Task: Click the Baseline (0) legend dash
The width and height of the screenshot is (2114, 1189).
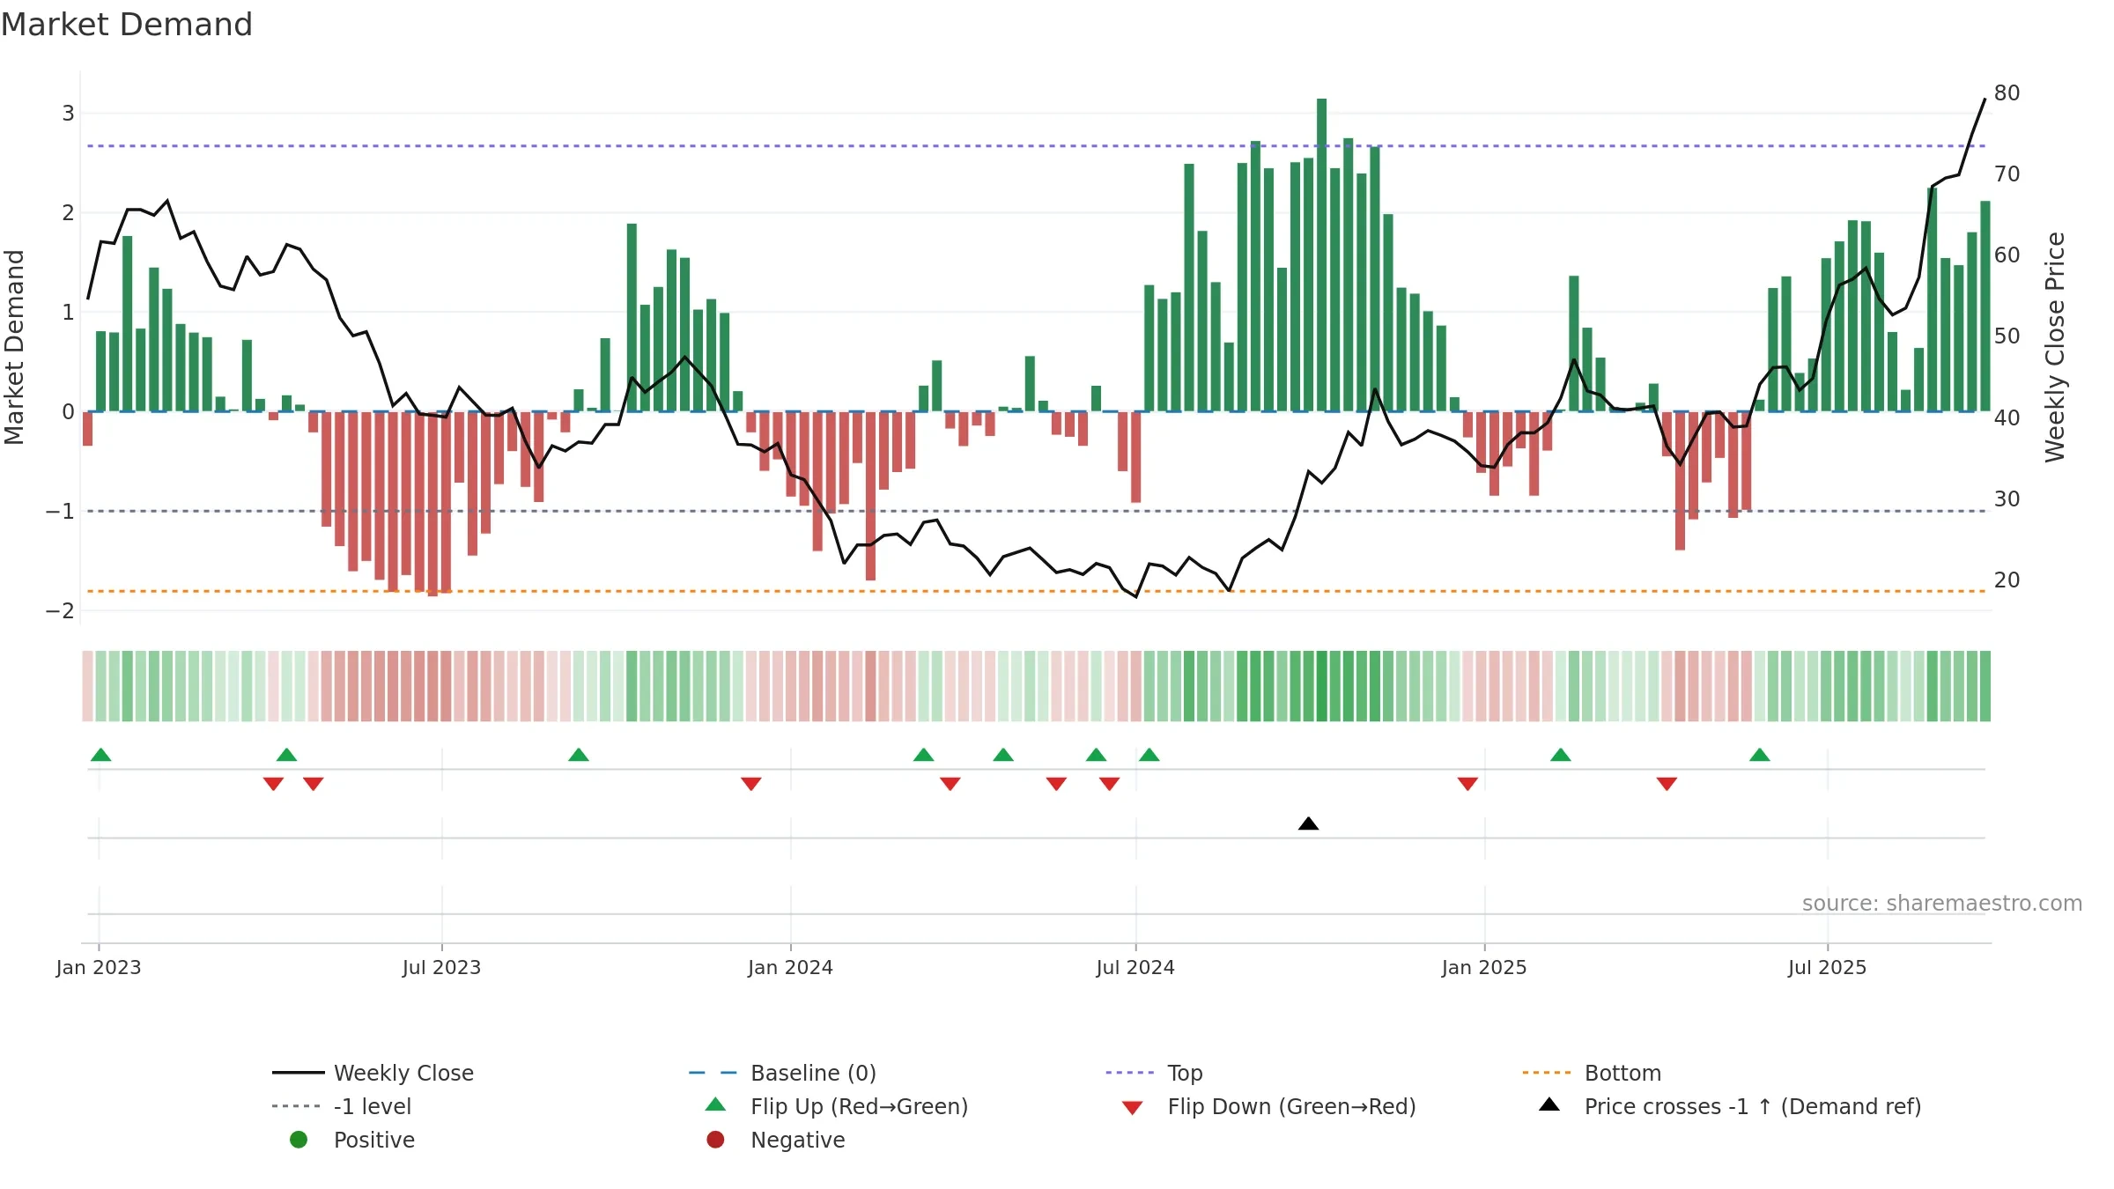Action: (713, 1073)
